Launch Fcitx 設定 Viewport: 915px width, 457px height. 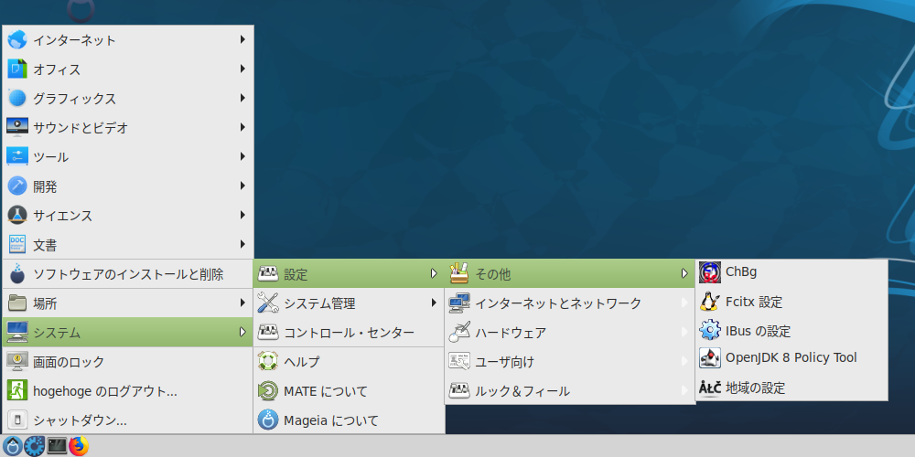(791, 302)
